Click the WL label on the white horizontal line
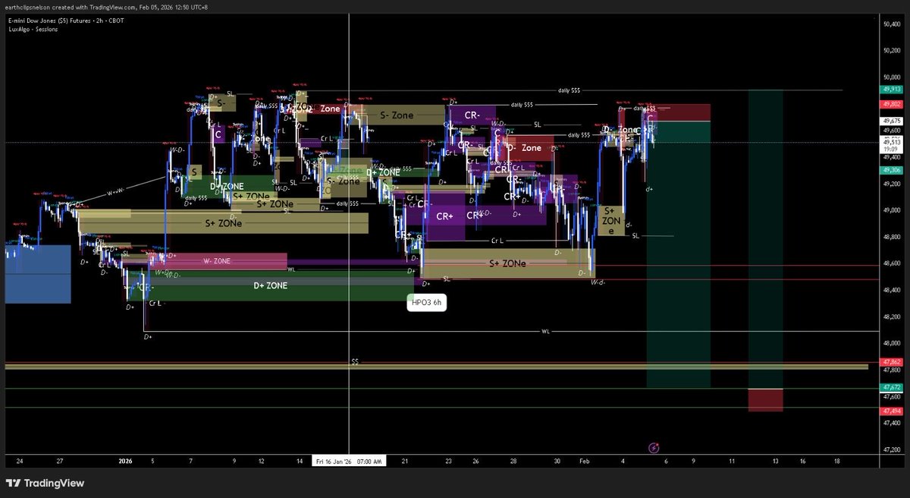This screenshot has height=498, width=910. (x=544, y=332)
